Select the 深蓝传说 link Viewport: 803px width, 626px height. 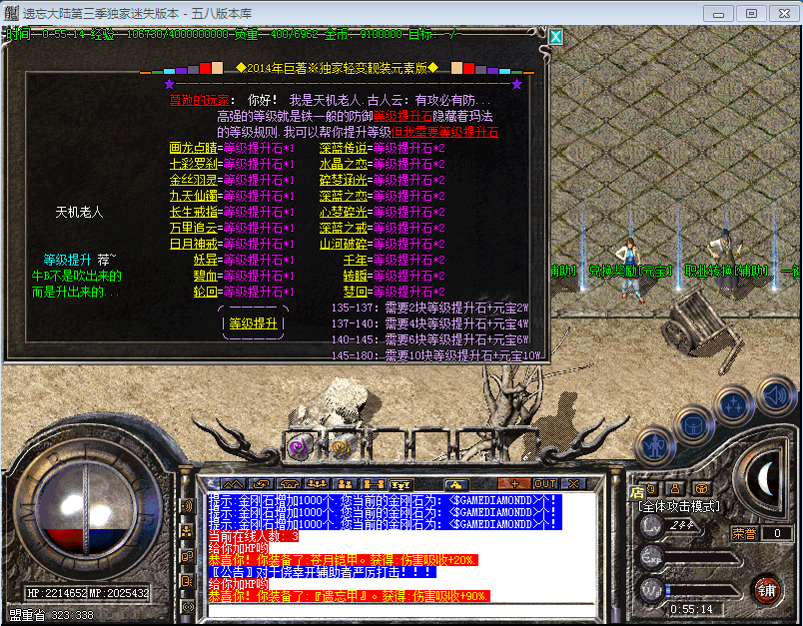pyautogui.click(x=344, y=149)
